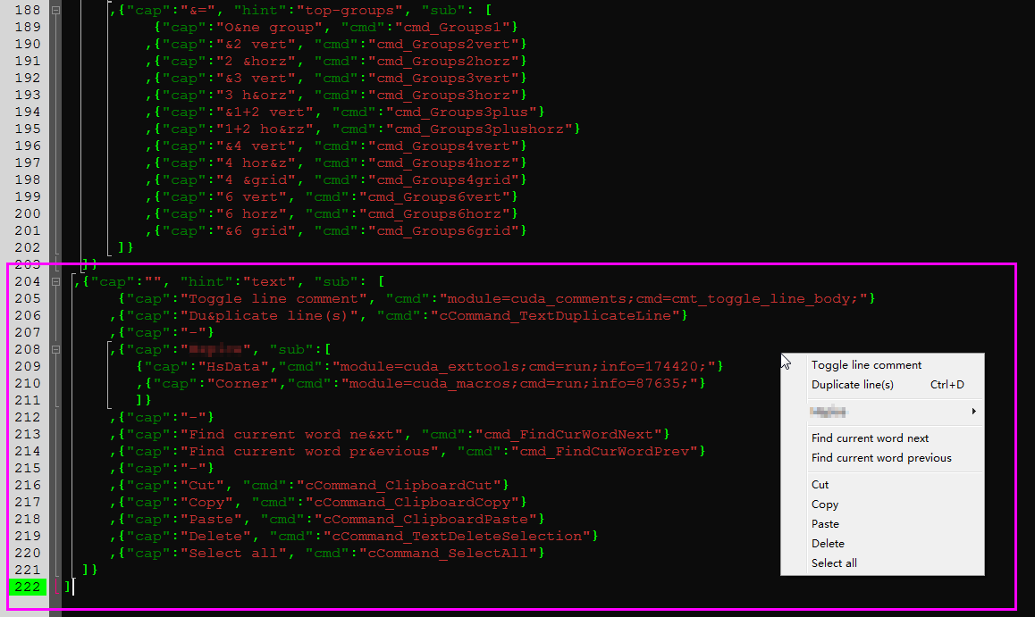Image resolution: width=1035 pixels, height=617 pixels.
Task: Click line number 195 in the gutter
Action: click(27, 129)
